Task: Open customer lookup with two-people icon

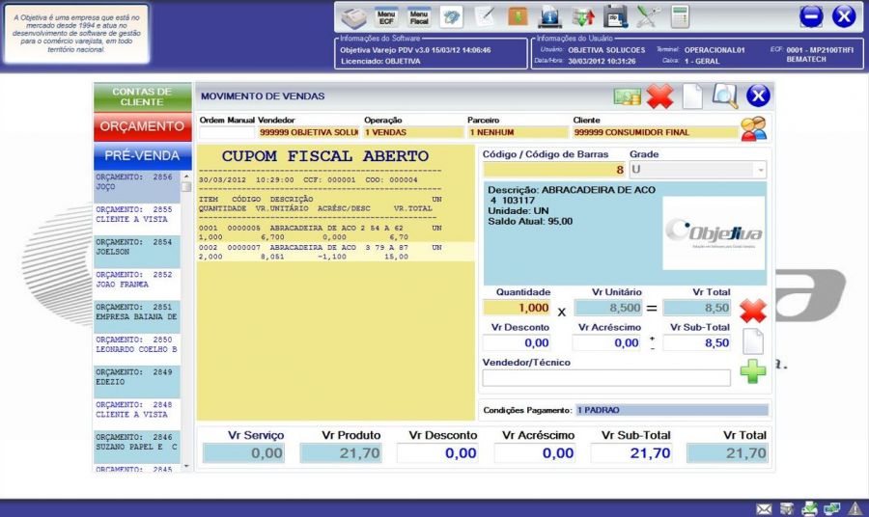Action: (x=753, y=128)
